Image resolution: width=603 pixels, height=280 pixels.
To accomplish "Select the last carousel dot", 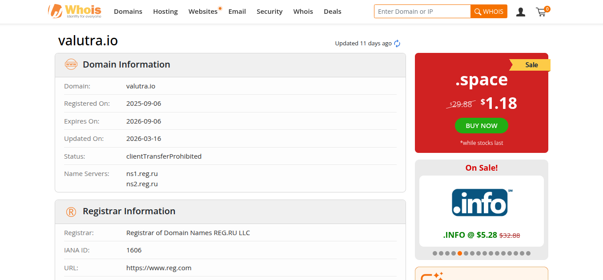I will (x=528, y=253).
